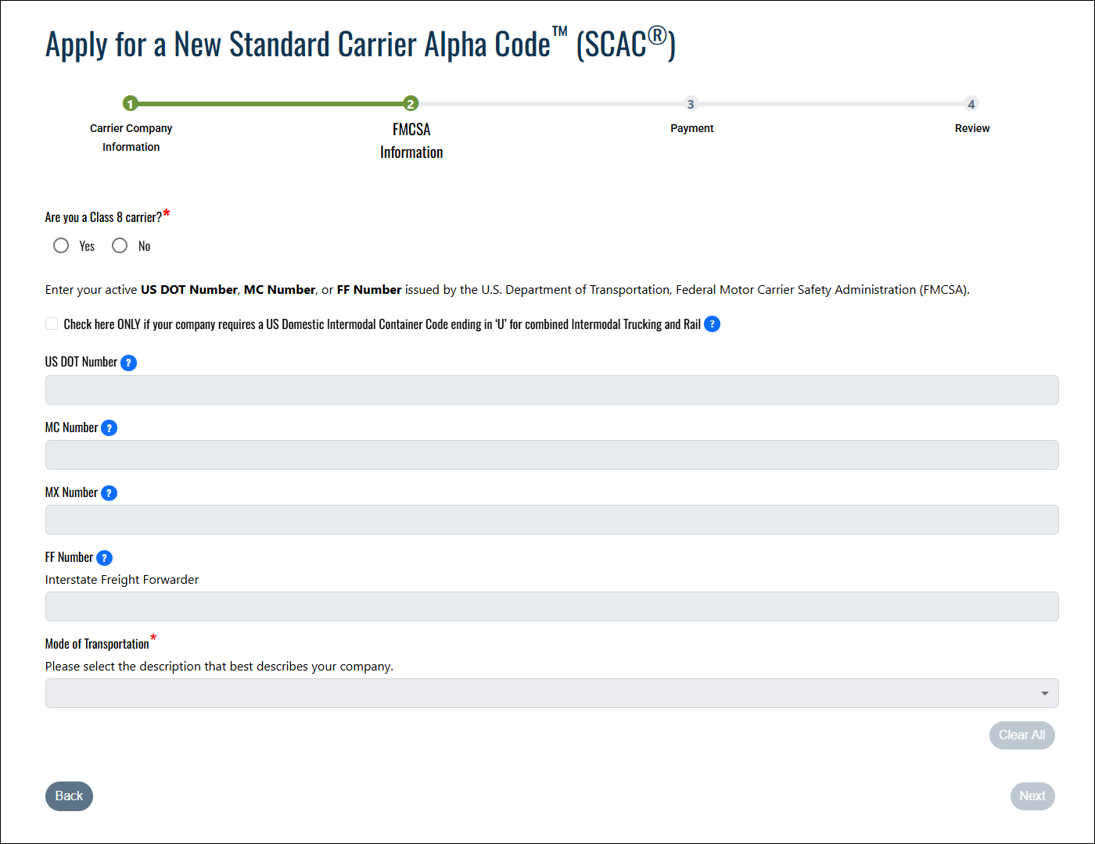Image resolution: width=1095 pixels, height=844 pixels.
Task: Click the Next button
Action: click(1032, 796)
